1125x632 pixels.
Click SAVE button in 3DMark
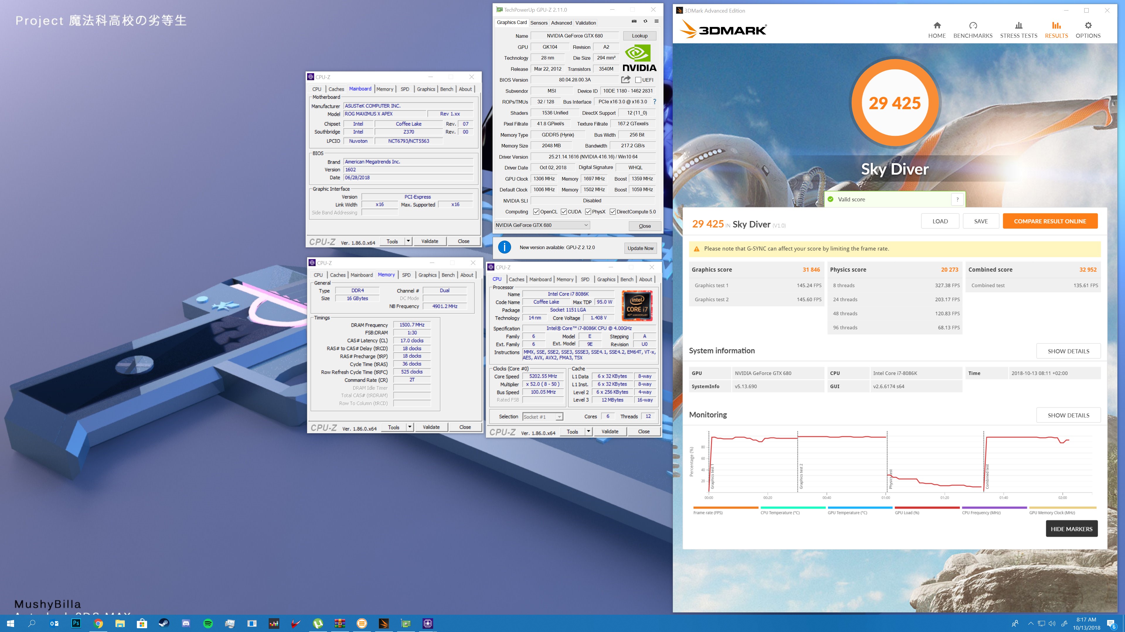tap(981, 221)
